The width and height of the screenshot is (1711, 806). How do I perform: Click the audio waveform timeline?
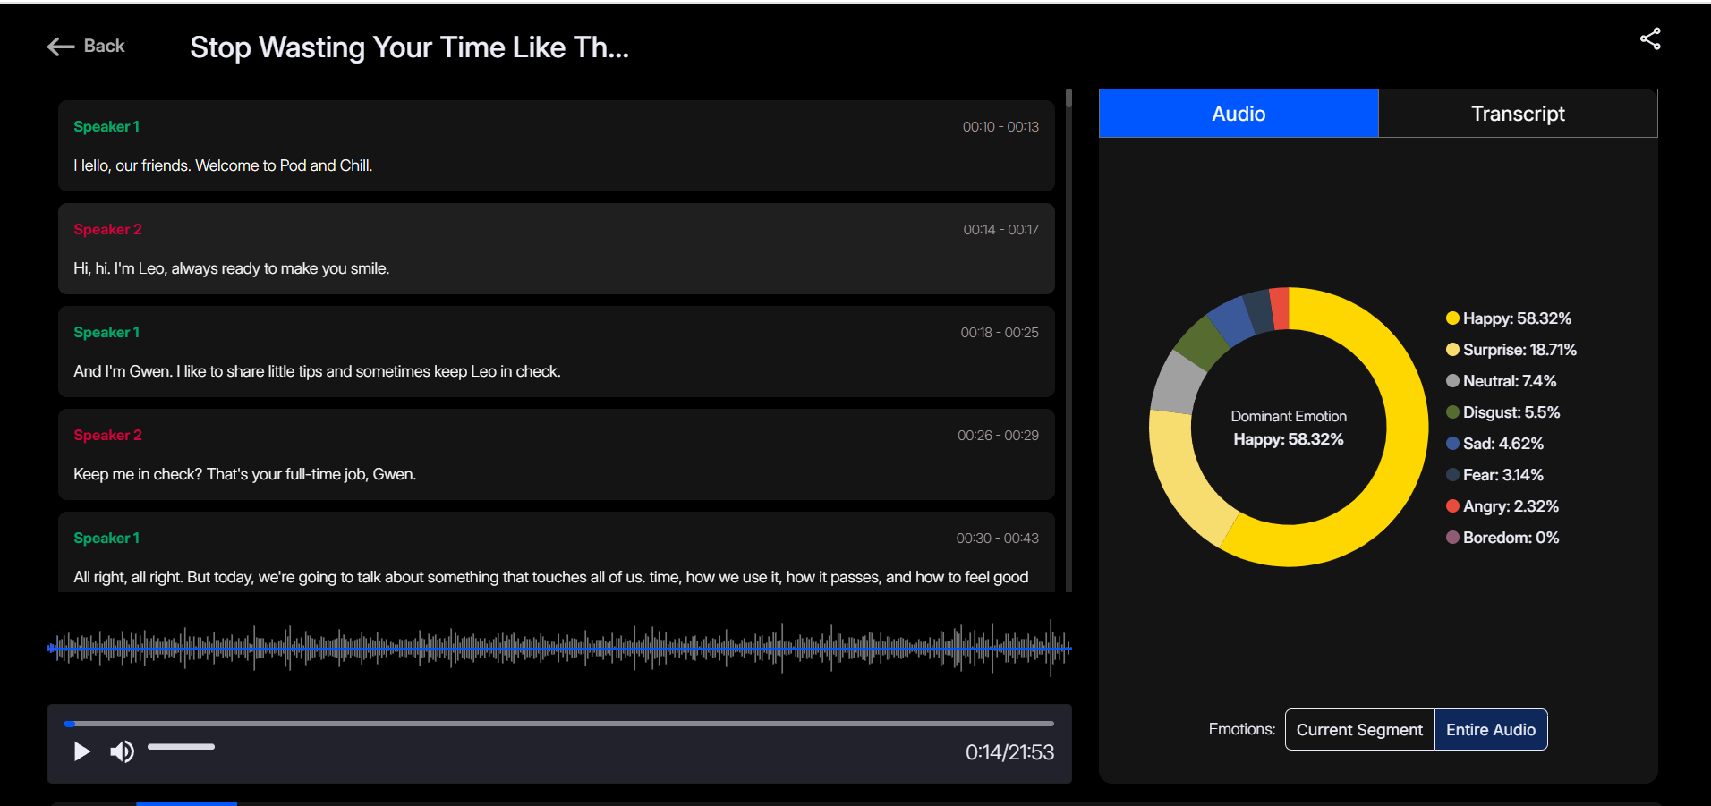(x=559, y=648)
